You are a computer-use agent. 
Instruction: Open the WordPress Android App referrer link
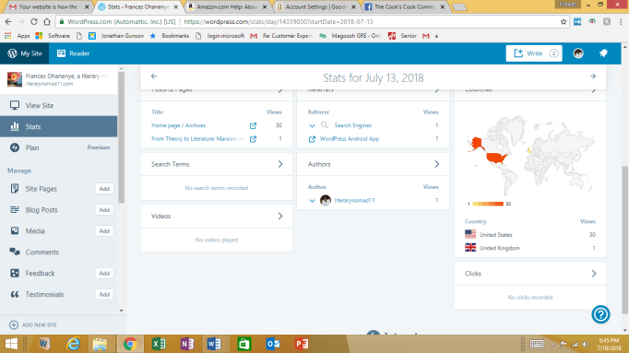click(349, 138)
